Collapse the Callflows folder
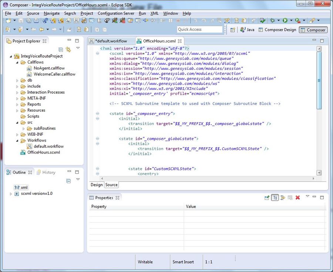333x272 pixels. tap(17, 62)
